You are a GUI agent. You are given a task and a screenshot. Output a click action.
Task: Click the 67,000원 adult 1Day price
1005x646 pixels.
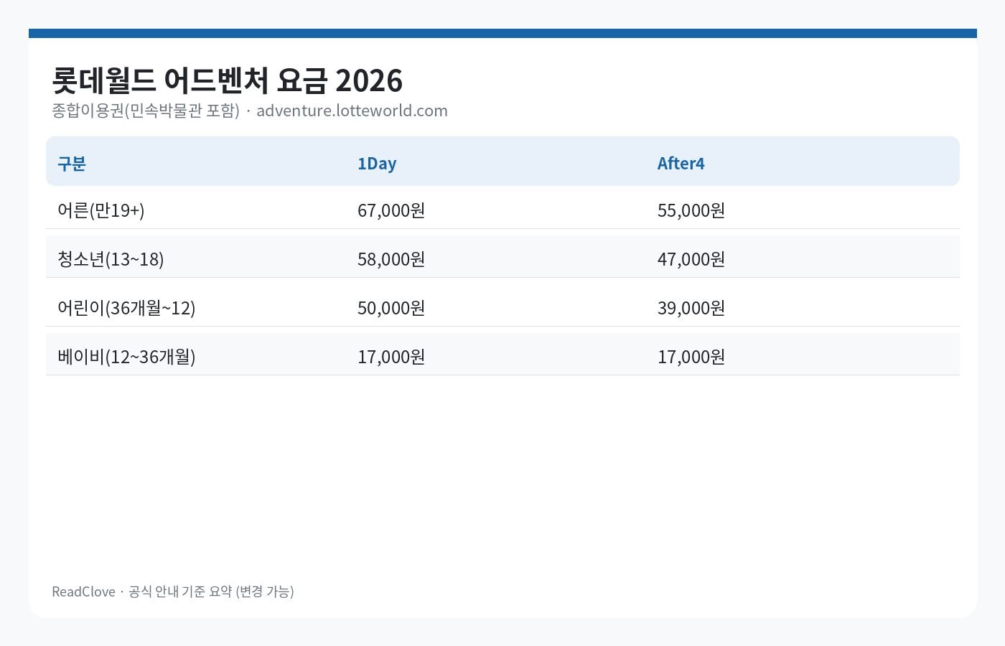(391, 210)
